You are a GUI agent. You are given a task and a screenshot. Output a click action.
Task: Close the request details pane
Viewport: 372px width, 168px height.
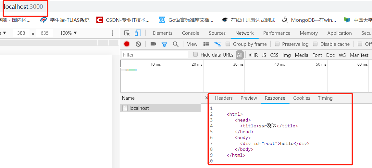click(206, 98)
